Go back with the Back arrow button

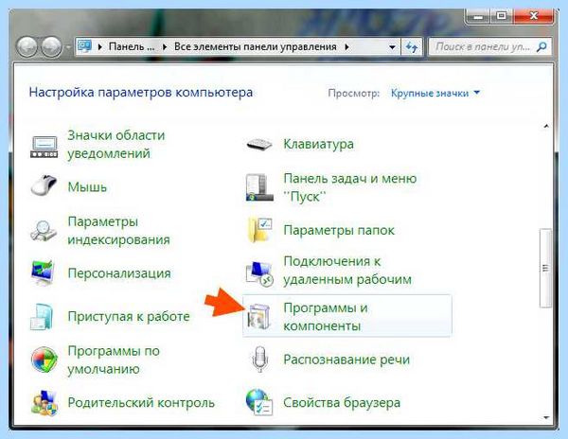(x=27, y=47)
